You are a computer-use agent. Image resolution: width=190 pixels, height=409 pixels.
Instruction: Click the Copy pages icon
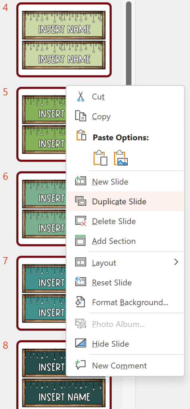tap(81, 116)
